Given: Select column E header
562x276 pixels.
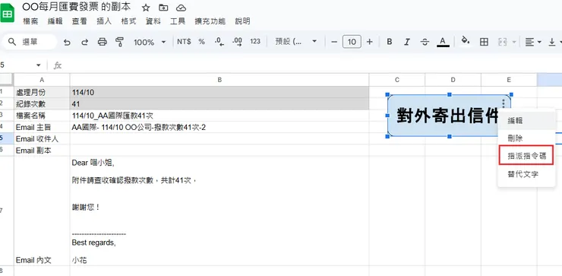Looking at the screenshot, I should [509, 80].
